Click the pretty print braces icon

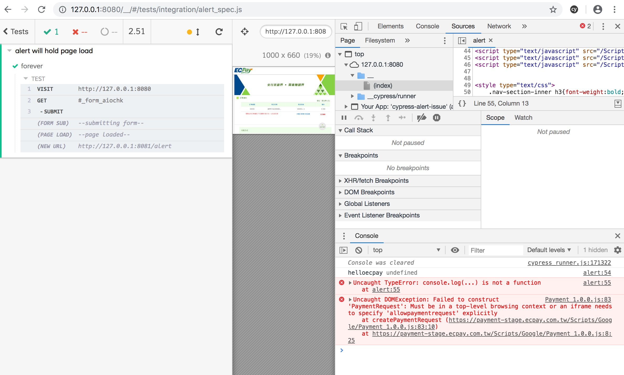[462, 103]
